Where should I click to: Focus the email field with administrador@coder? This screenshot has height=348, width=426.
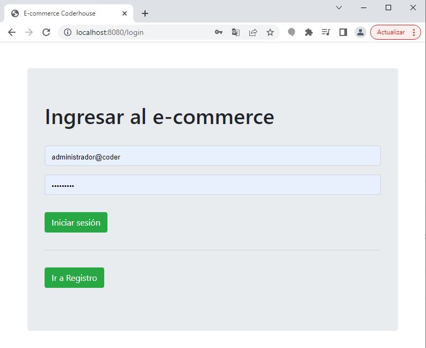coord(212,156)
